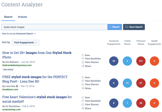Switch to the Analysis tab

coord(22,17)
